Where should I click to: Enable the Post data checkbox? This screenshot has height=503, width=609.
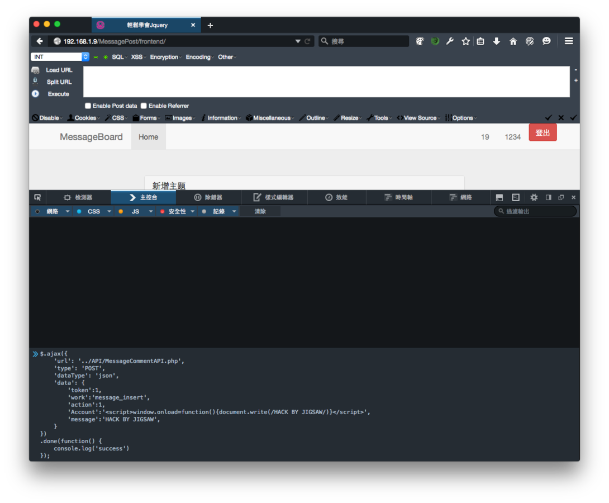coord(88,106)
